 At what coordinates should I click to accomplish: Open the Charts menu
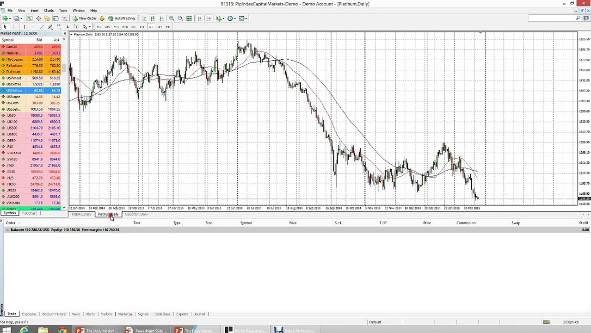[x=49, y=11]
